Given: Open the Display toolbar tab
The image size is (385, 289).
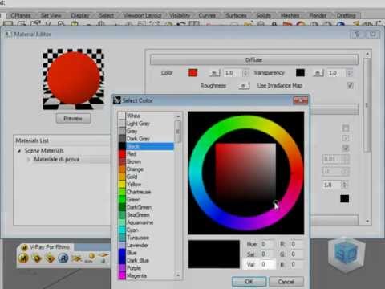Looking at the screenshot, I should click(80, 16).
